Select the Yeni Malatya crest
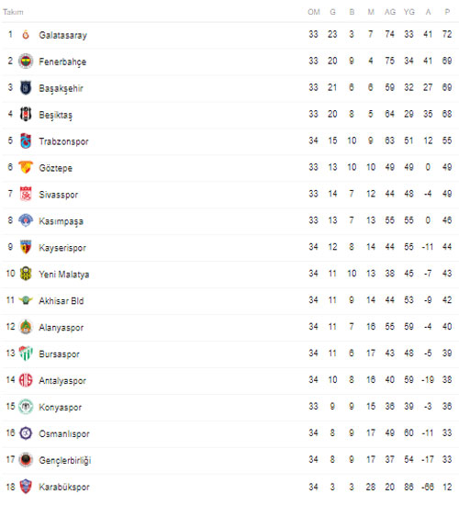Screen dimensions: 459x505 (26, 274)
